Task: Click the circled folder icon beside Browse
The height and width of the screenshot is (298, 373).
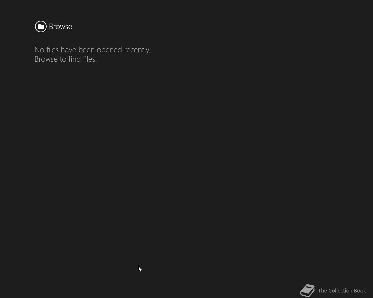Action: [41, 26]
